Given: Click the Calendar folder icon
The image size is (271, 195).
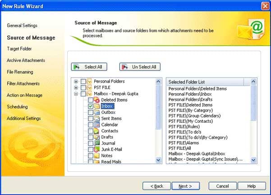Looking at the screenshot, I should pos(97,125).
